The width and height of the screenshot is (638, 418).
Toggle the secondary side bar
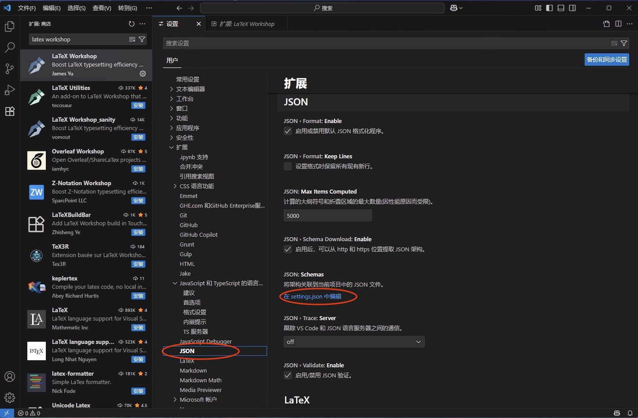coord(572,8)
